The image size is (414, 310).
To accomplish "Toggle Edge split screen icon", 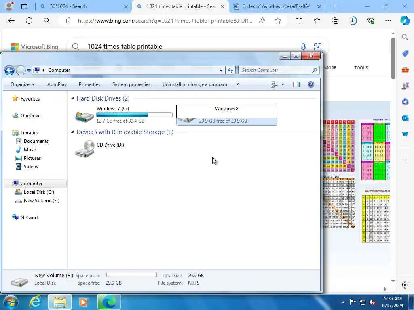I will tap(299, 21).
